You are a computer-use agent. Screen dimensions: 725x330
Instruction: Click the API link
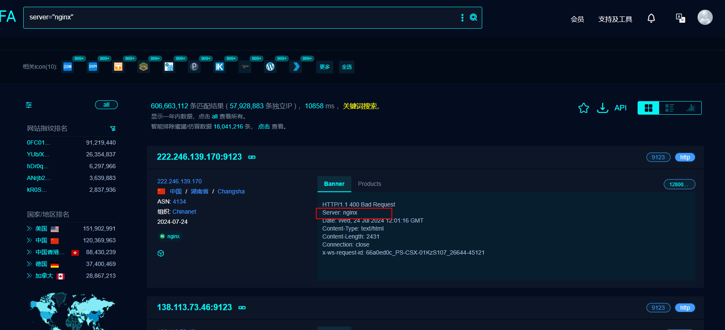(620, 108)
